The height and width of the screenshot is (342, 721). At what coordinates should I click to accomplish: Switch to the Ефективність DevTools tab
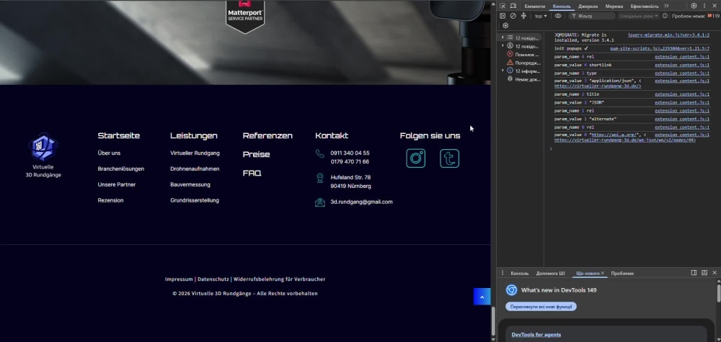tap(644, 6)
